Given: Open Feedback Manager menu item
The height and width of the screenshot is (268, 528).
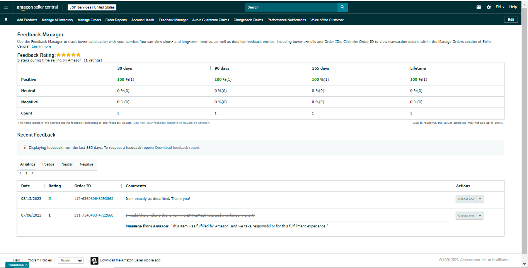Looking at the screenshot, I should point(173,20).
